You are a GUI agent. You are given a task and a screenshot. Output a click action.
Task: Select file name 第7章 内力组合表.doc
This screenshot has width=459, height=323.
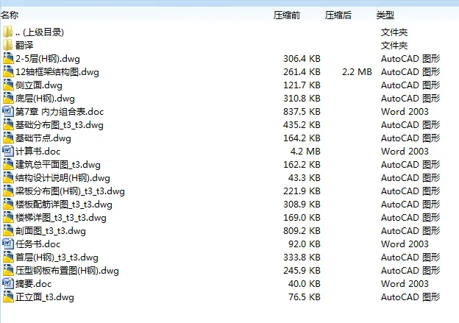60,112
